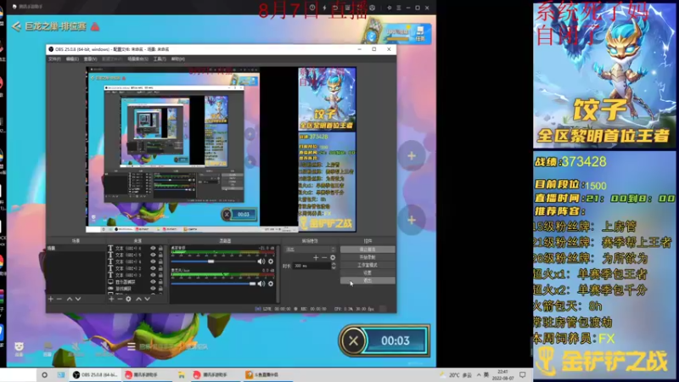
Task: Open the 编辑 menu in OBS
Action: click(x=72, y=59)
